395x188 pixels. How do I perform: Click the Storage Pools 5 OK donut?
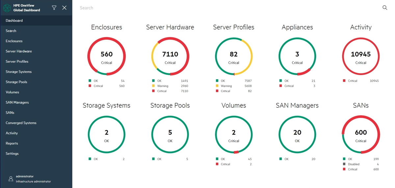[170, 134]
